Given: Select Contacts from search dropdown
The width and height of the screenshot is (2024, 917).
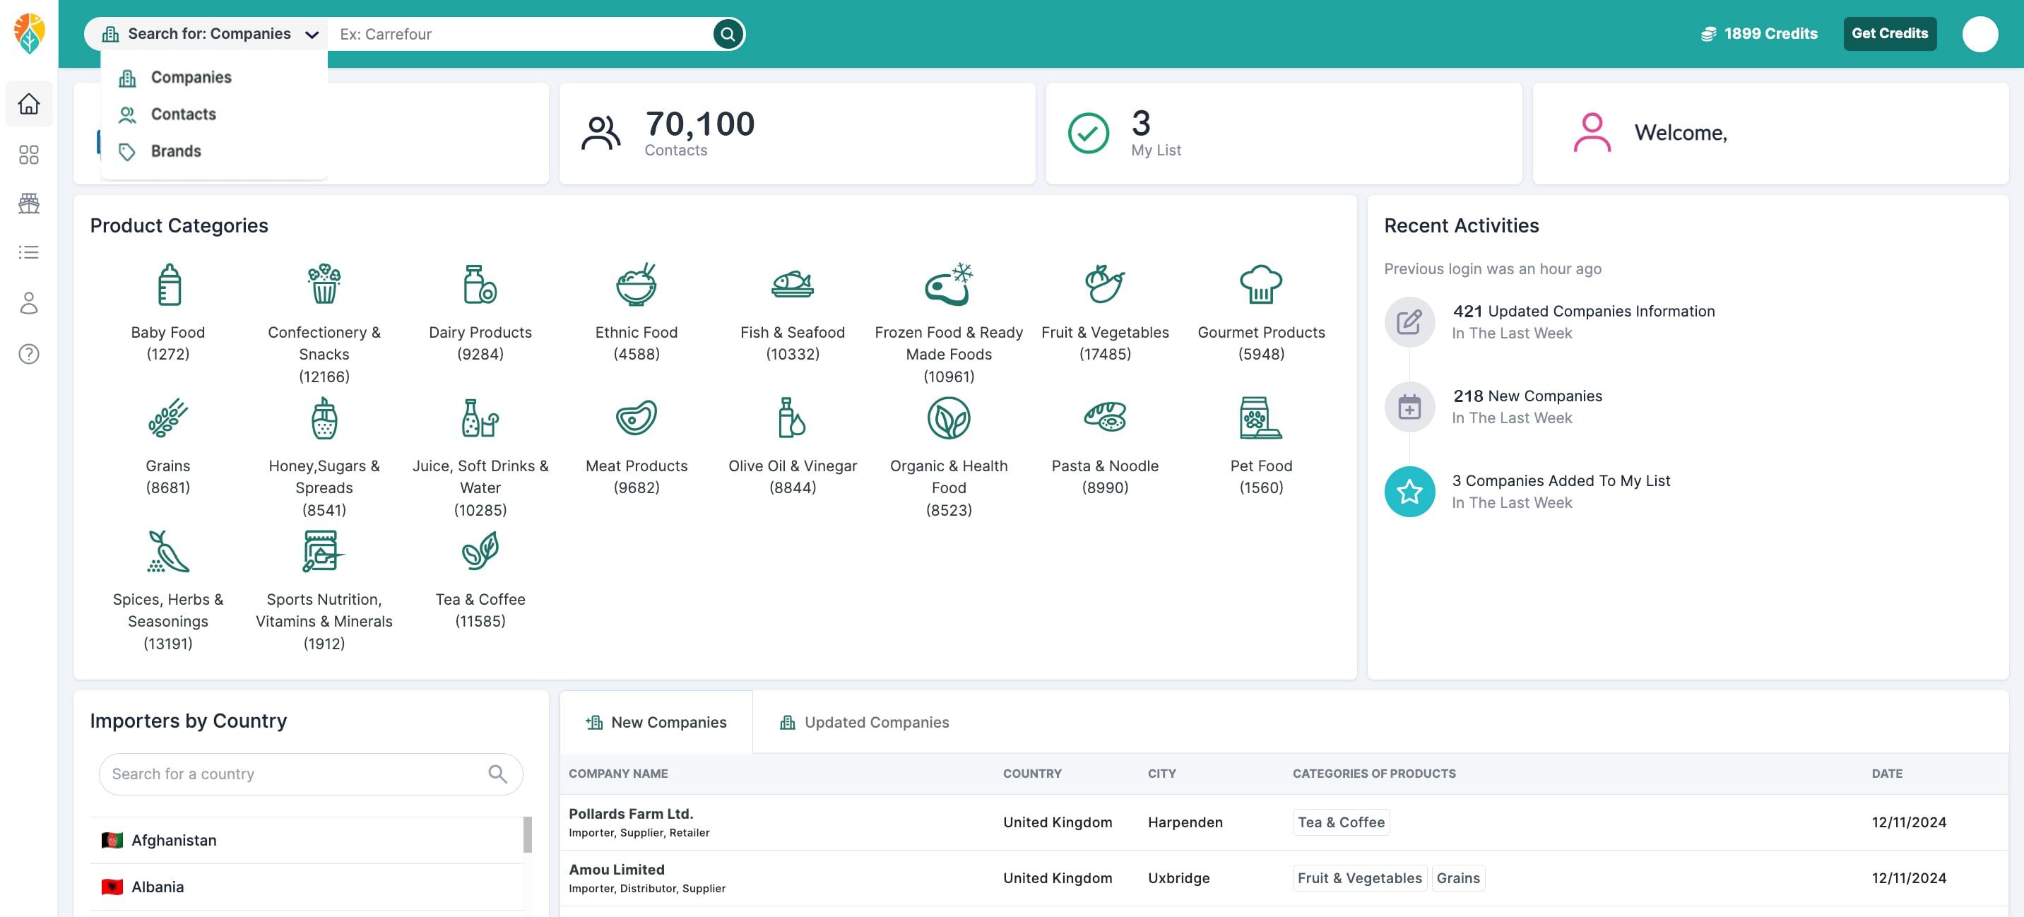Looking at the screenshot, I should click(x=183, y=114).
